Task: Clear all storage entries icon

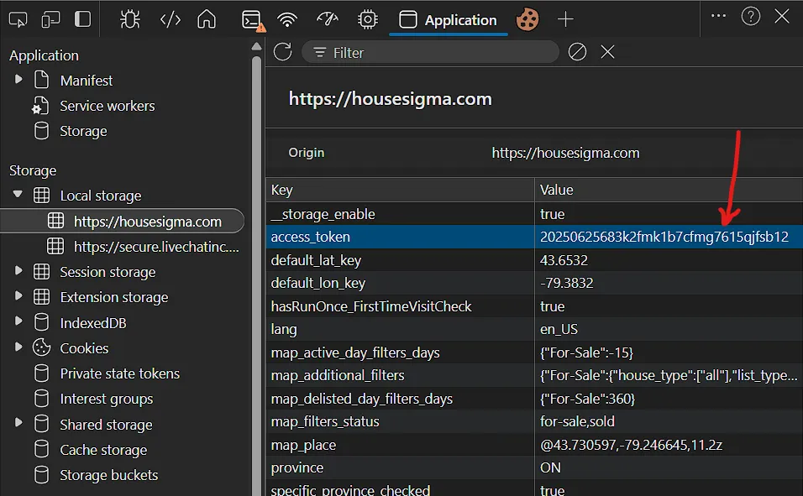Action: (x=577, y=52)
